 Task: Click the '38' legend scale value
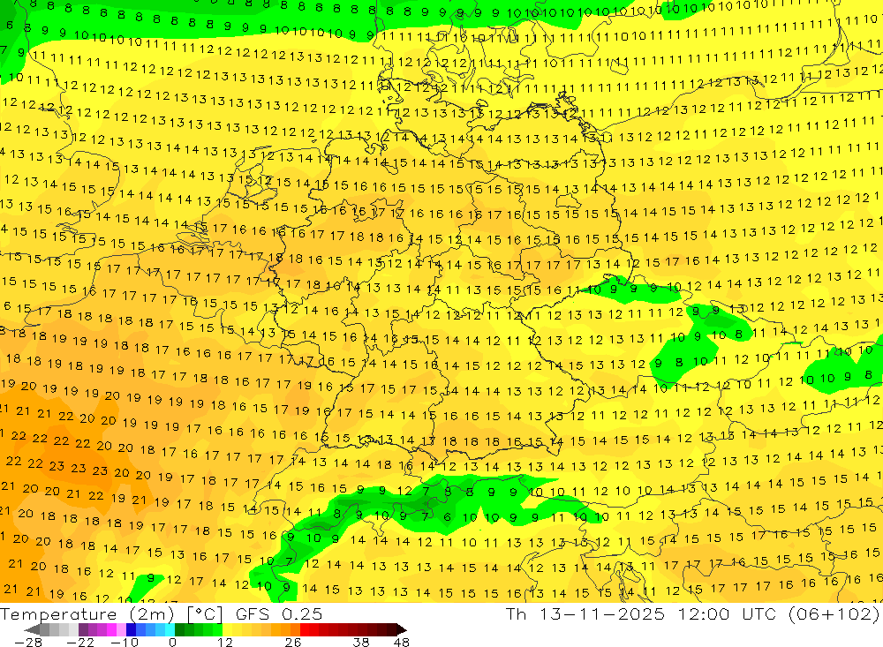pyautogui.click(x=361, y=642)
